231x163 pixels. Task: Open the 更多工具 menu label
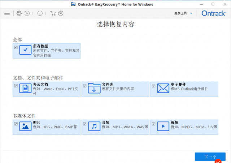point(180,13)
